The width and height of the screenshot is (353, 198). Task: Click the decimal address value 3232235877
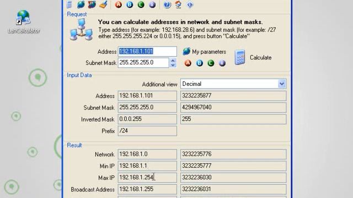[x=233, y=96]
